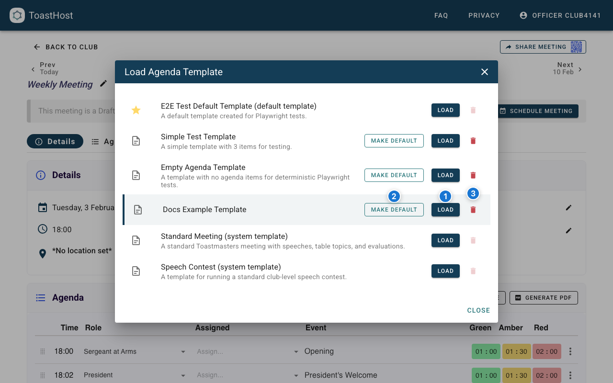Screen dimensions: 613x383
Task: Click the red 02:00 timing chip on Opening row
Action: [x=546, y=351]
